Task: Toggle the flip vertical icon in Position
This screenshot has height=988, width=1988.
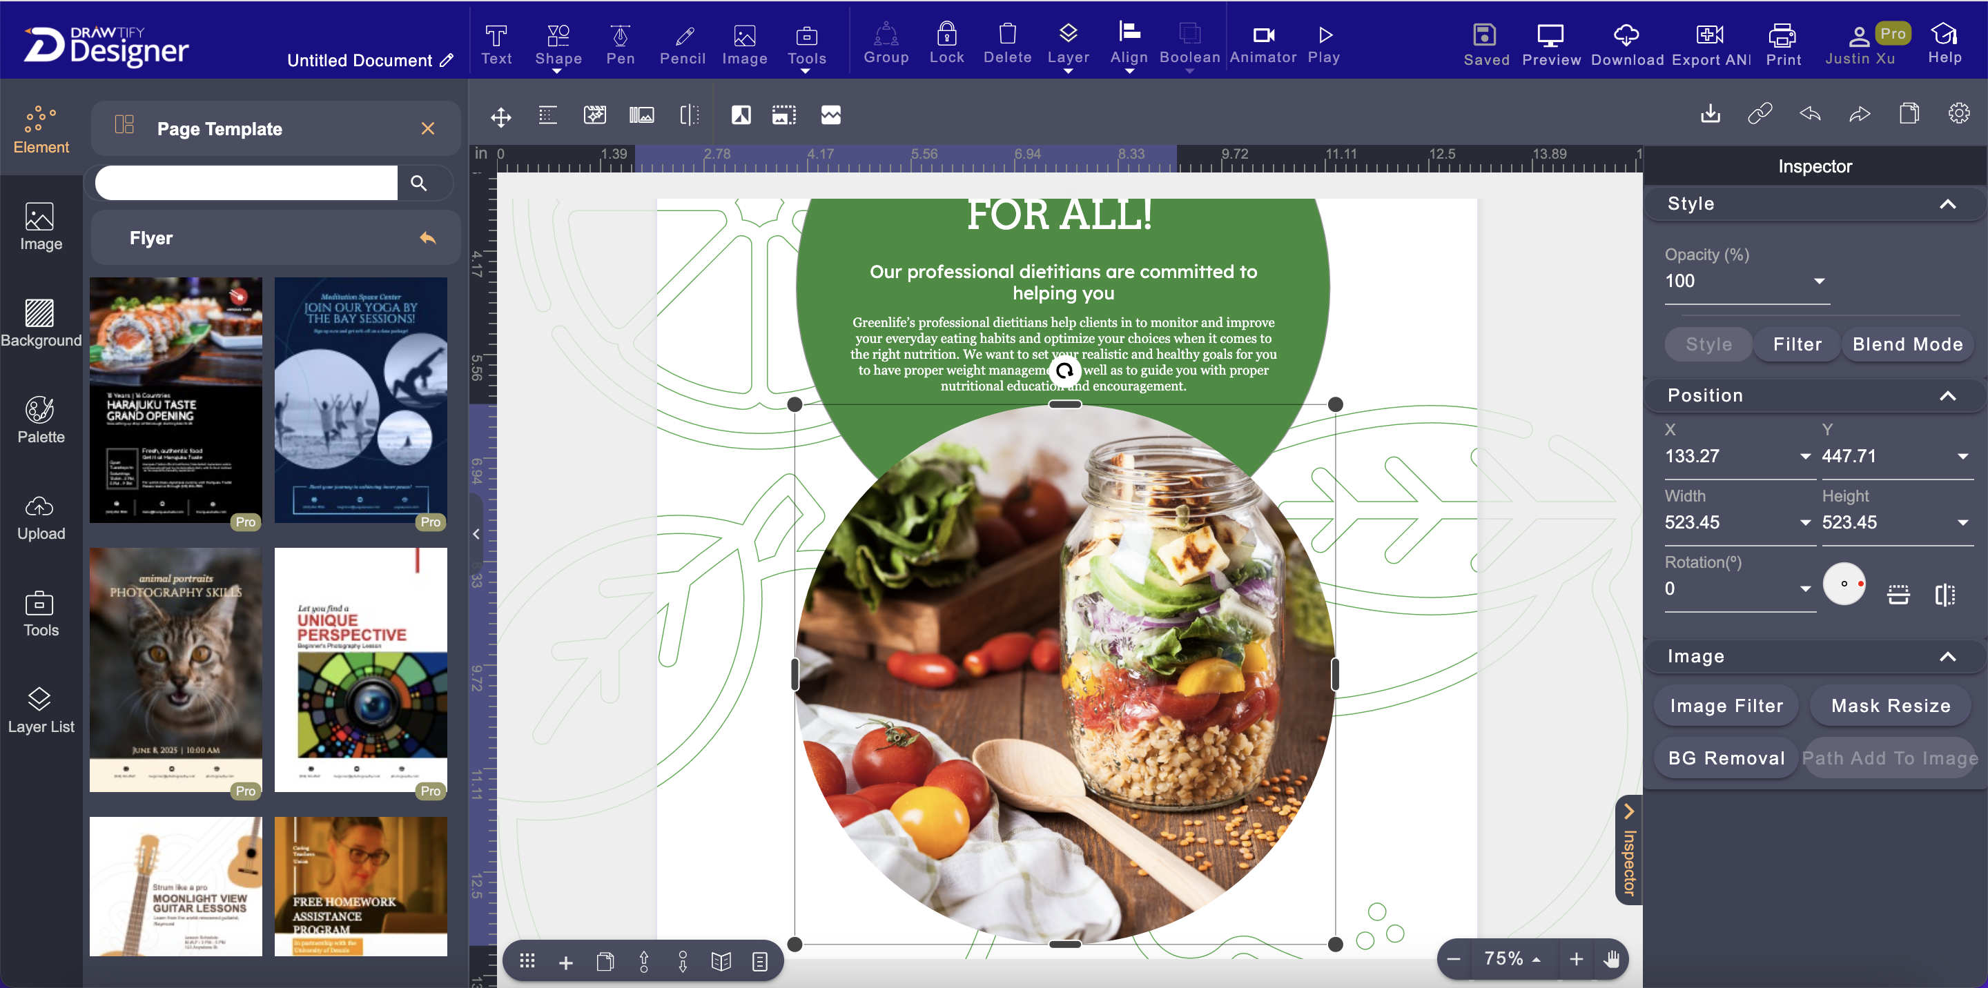Action: [x=1898, y=594]
